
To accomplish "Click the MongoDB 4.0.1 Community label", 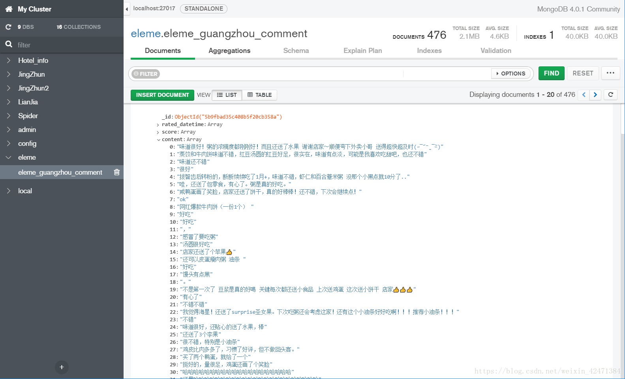I will coord(578,9).
